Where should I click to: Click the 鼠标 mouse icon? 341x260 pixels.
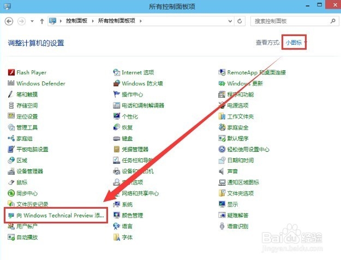coord(11,182)
